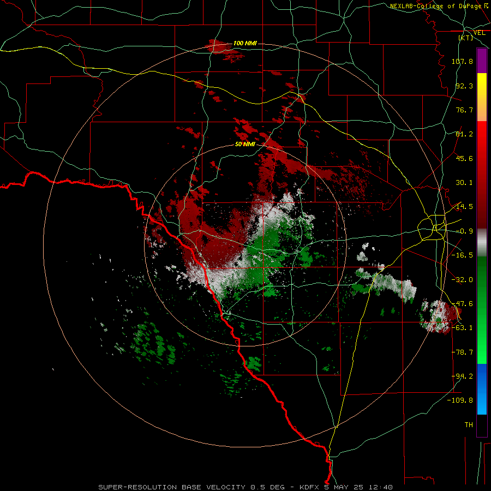Image resolution: width=491 pixels, height=491 pixels.
Task: Click the -32.0 velocity scale value
Action: click(462, 280)
